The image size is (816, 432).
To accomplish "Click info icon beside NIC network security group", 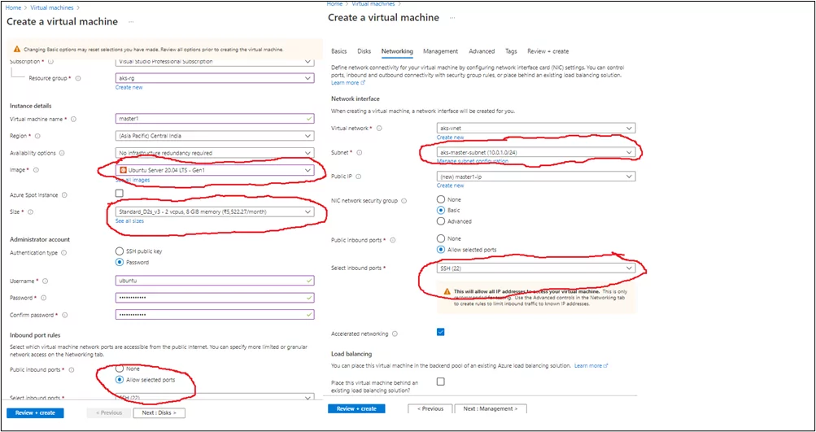I will pyautogui.click(x=404, y=201).
